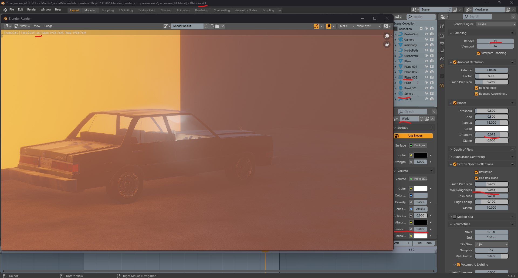Open the Render properties tab icon
Viewport: 518px width, 278px height.
442,36
